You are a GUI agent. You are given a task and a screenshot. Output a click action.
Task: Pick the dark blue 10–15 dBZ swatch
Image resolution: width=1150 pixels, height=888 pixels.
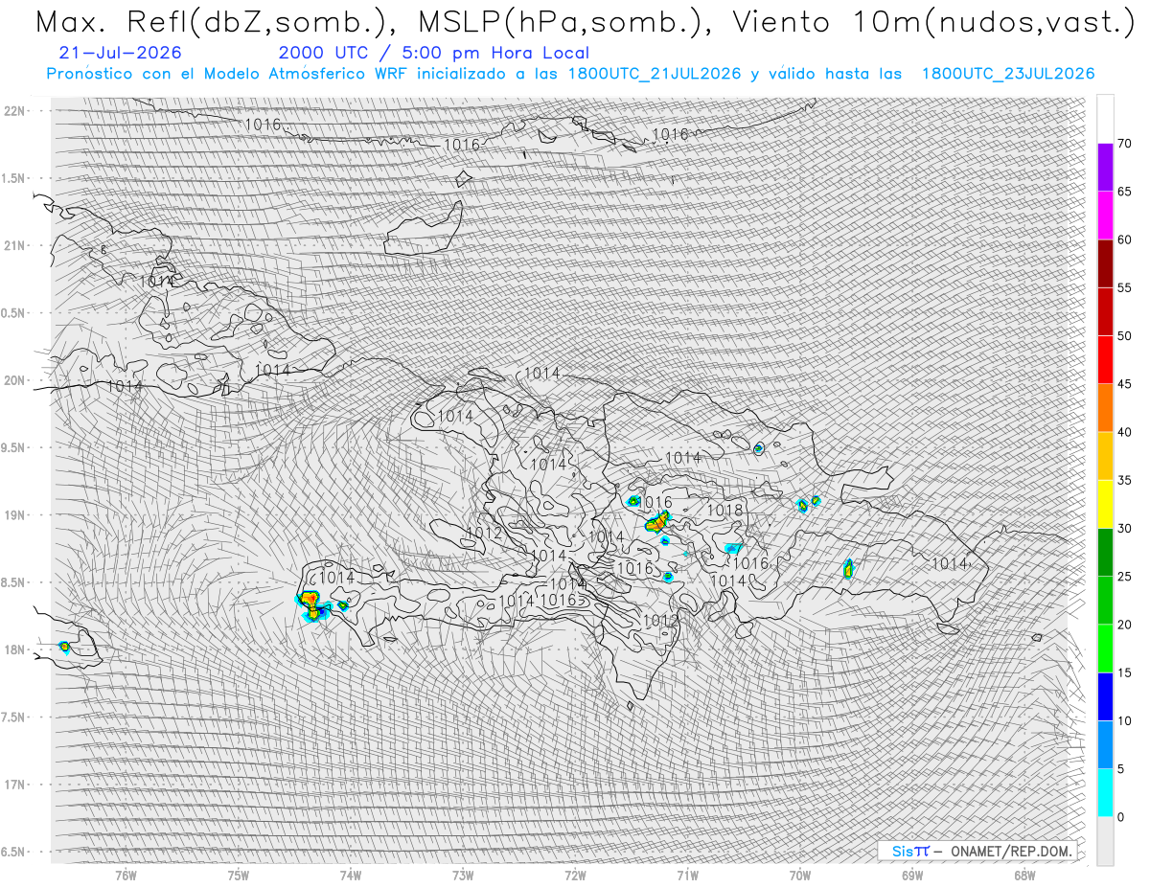(x=1105, y=696)
